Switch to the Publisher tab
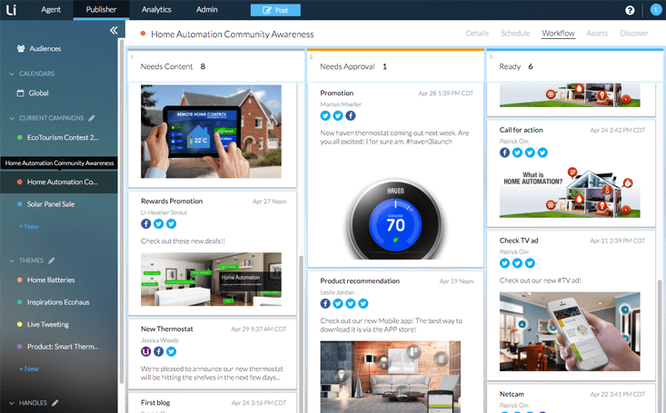This screenshot has width=666, height=413. pyautogui.click(x=101, y=9)
